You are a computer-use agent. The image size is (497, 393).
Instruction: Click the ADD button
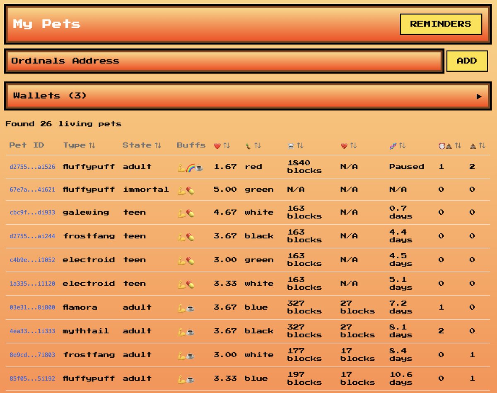click(x=467, y=61)
